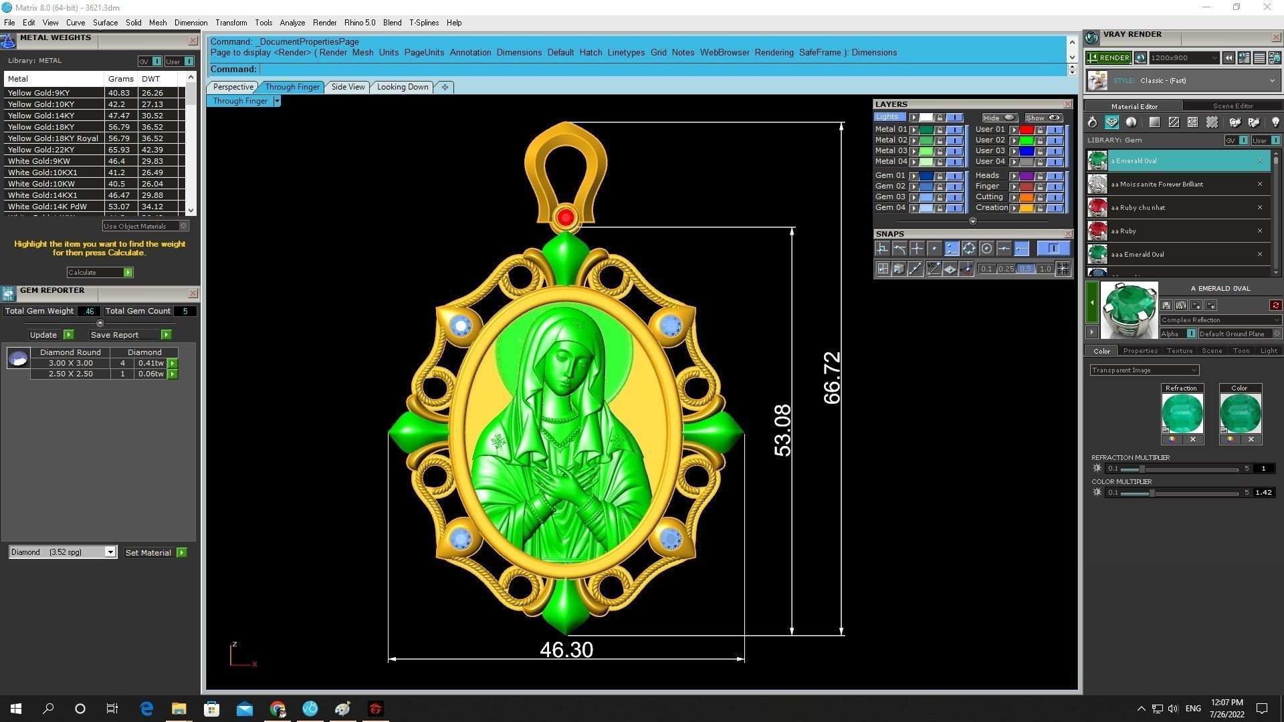Click the green RENDER button

[1108, 58]
